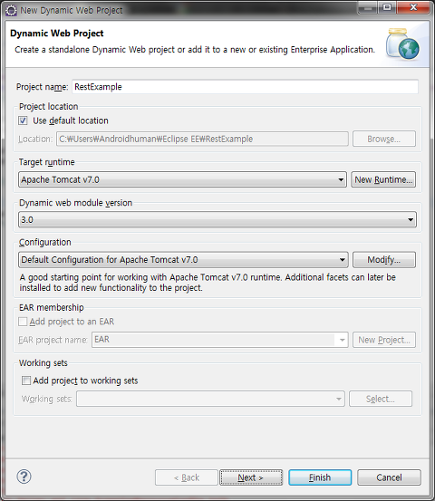The image size is (435, 501).
Task: Click the Dynamic Web Project jar globe icon
Action: (402, 43)
